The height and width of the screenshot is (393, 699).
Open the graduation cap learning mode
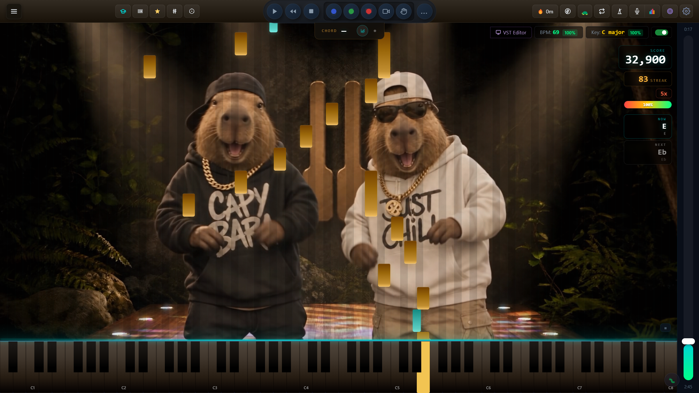coord(123,11)
